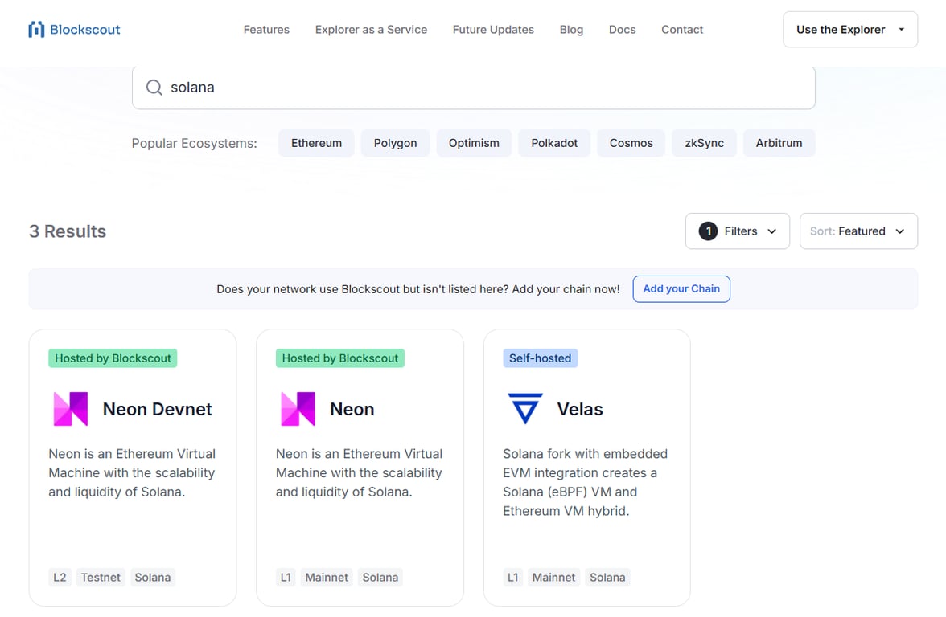946x617 pixels.
Task: Select the zkSync ecosystem chip
Action: [x=704, y=143]
